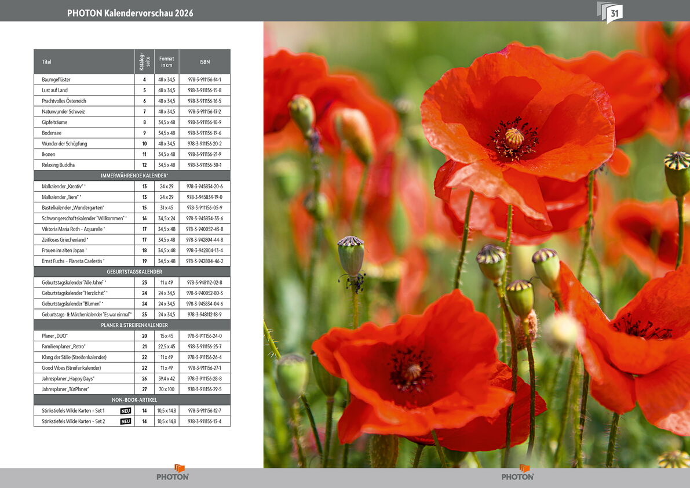Click the PHOTON Kalendervorschau 2026 heading
690x488 pixels.
[x=130, y=13]
